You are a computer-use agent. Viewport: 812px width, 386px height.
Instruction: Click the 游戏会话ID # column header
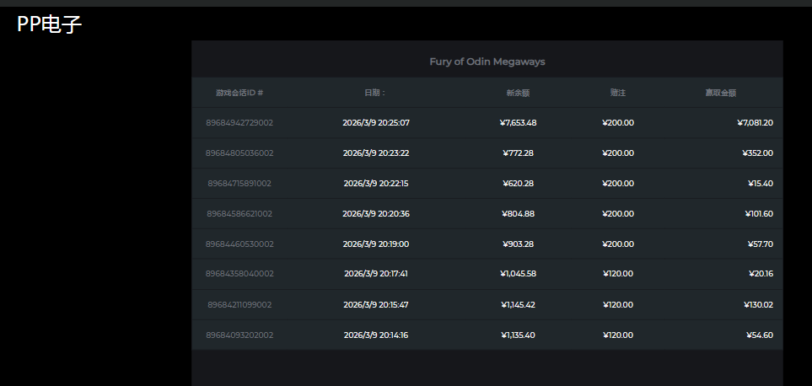[239, 93]
